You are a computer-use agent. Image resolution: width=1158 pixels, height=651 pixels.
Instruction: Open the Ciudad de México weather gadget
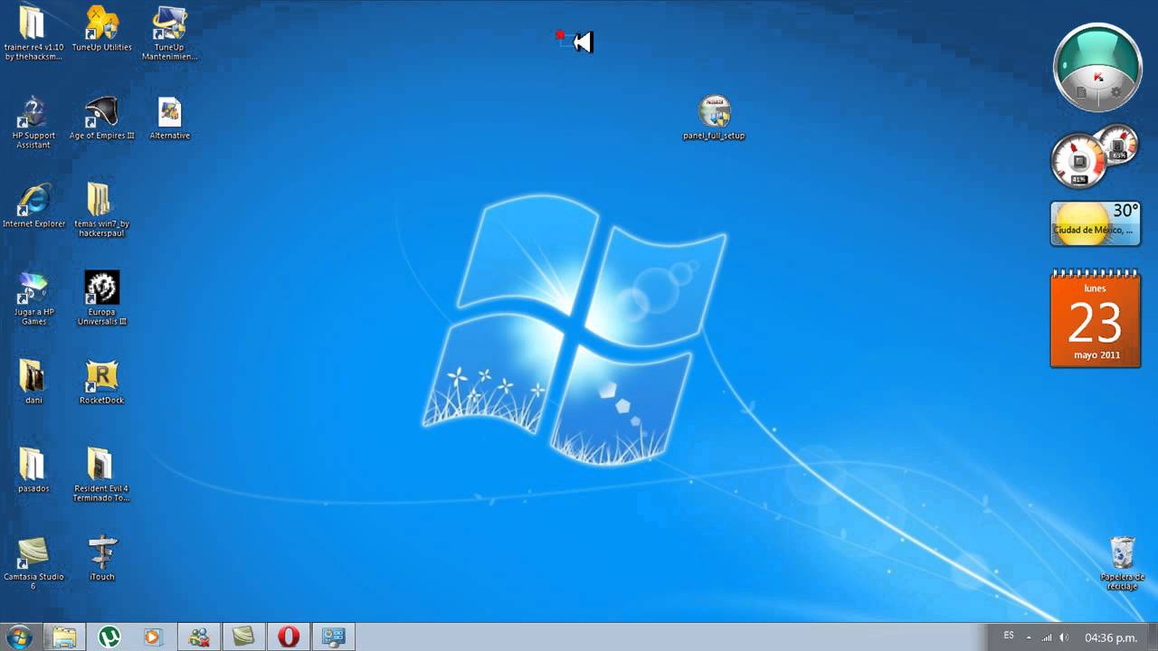(1096, 223)
